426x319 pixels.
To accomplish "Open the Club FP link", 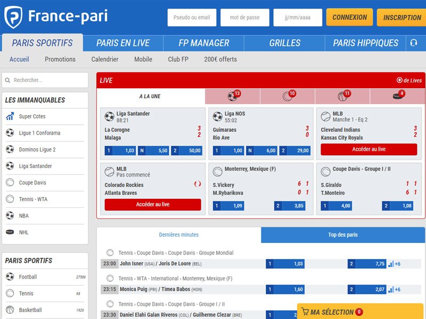I will pyautogui.click(x=178, y=59).
